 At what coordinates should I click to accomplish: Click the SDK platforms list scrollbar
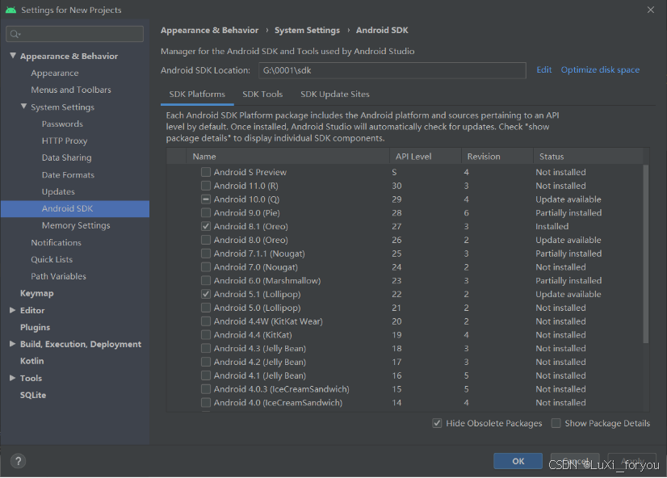point(646,254)
